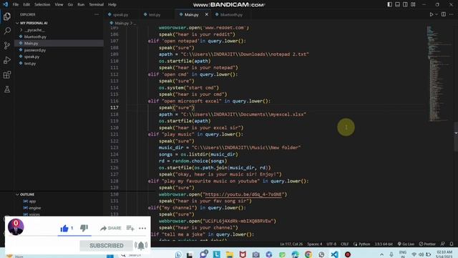The width and height of the screenshot is (458, 258).
Task: Switch to the speak.py editor tab
Action: (x=120, y=14)
